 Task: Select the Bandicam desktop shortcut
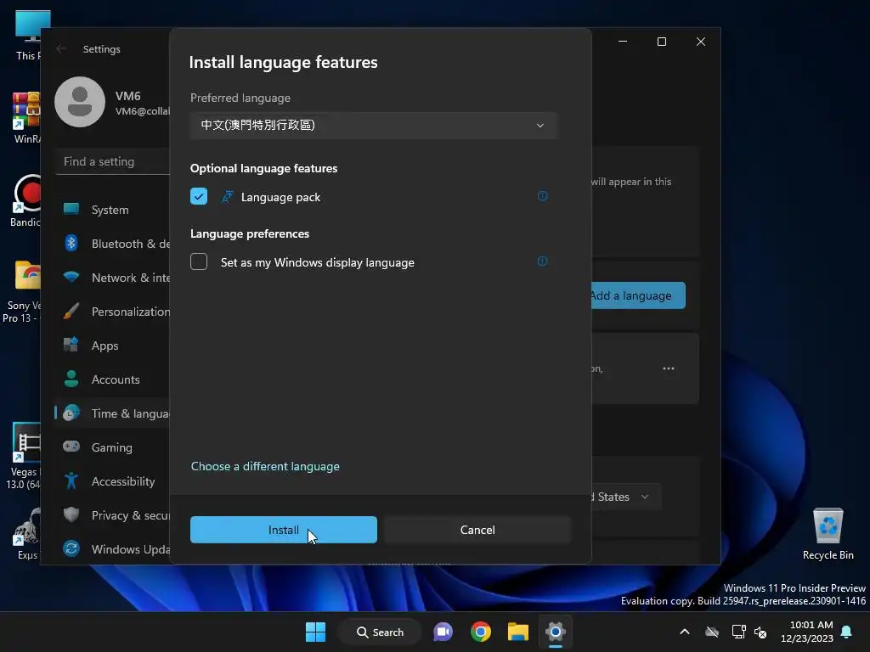(25, 201)
